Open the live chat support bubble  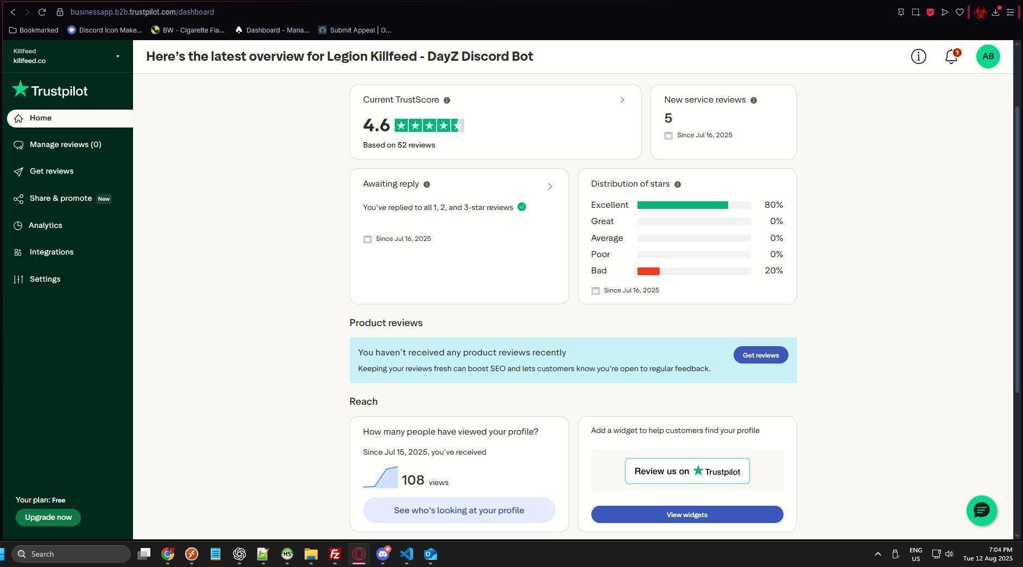pos(981,510)
